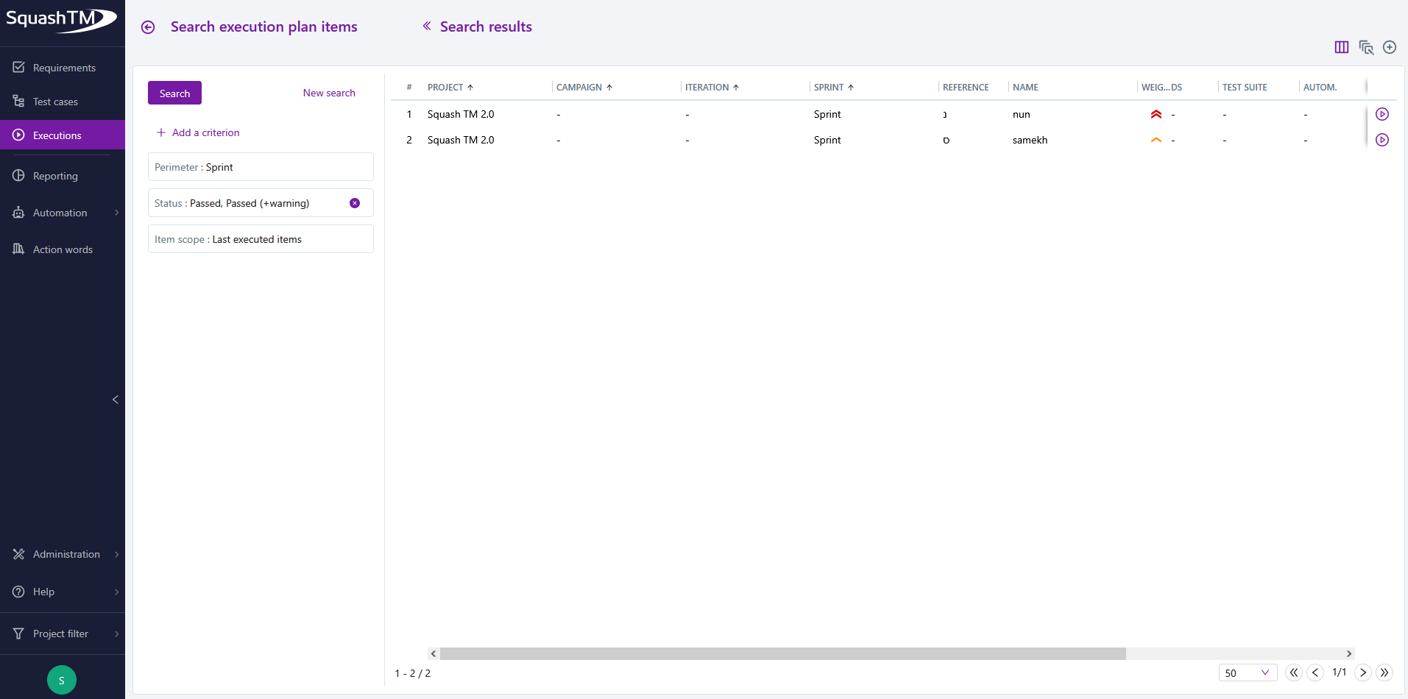The width and height of the screenshot is (1408, 699).
Task: Open the column configuration icon
Action: click(1340, 47)
